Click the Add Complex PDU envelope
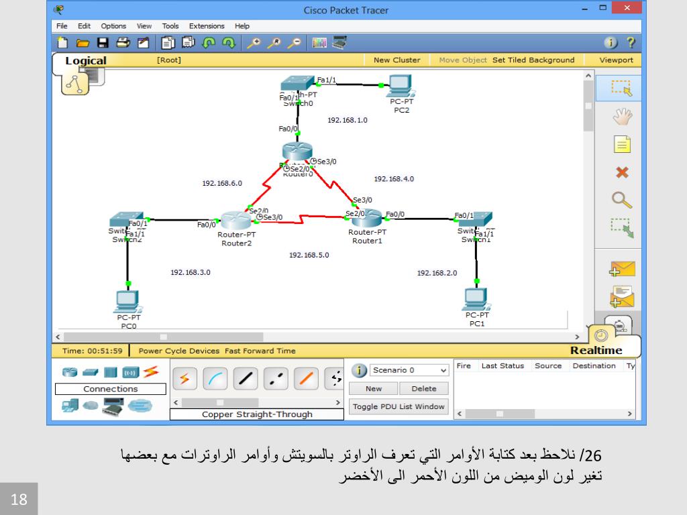Image resolution: width=687 pixels, height=515 pixels. (622, 296)
